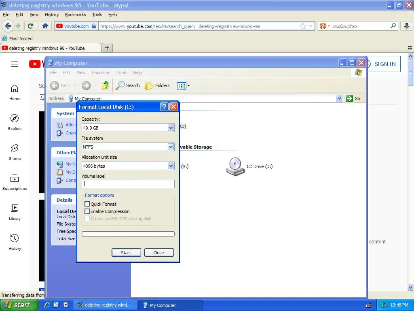Bookmark this page with the star icon
Screen dimensions: 414x311
click(302, 26)
